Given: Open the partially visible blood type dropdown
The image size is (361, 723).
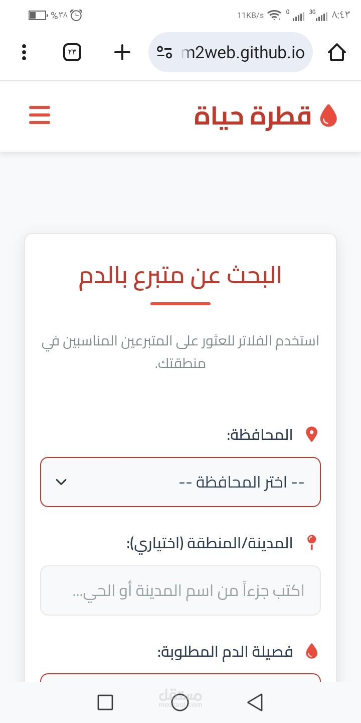Looking at the screenshot, I should 180,677.
